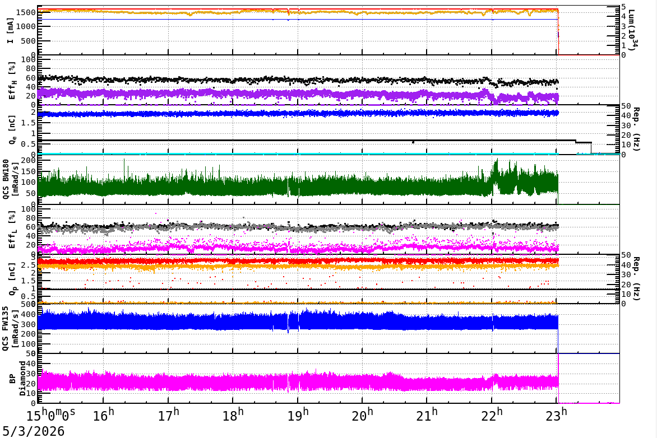The width and height of the screenshot is (657, 438).
Task: Click the BP Diamond axis title
Action: pyautogui.click(x=17, y=378)
